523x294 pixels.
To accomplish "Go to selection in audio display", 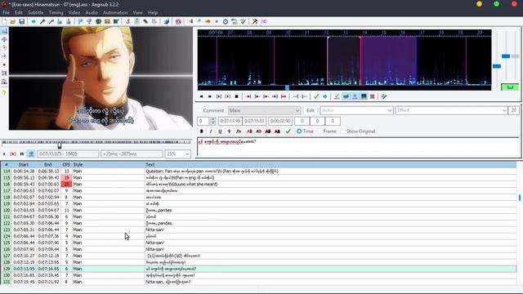I will (325, 96).
